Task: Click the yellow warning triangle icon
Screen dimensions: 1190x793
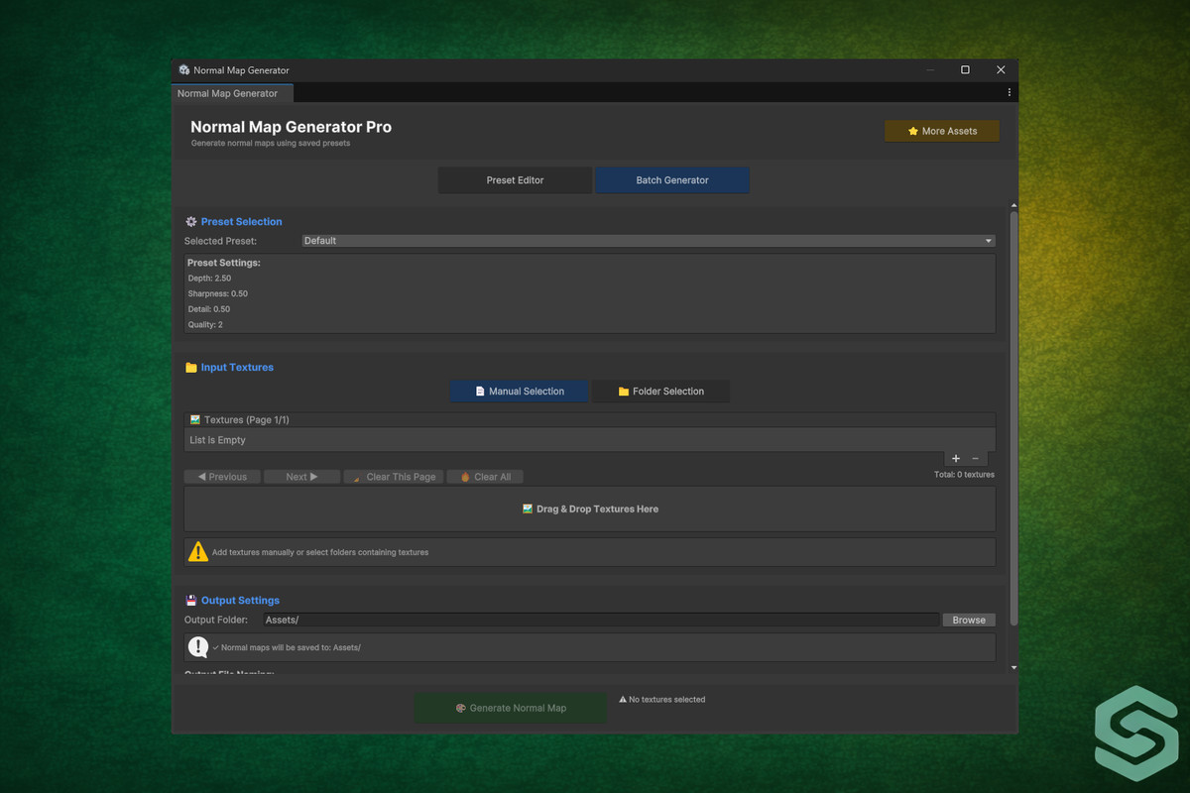Action: click(198, 552)
